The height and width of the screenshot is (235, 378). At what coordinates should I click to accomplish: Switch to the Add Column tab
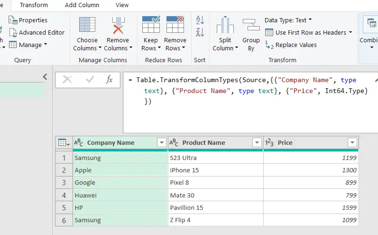pyautogui.click(x=82, y=5)
